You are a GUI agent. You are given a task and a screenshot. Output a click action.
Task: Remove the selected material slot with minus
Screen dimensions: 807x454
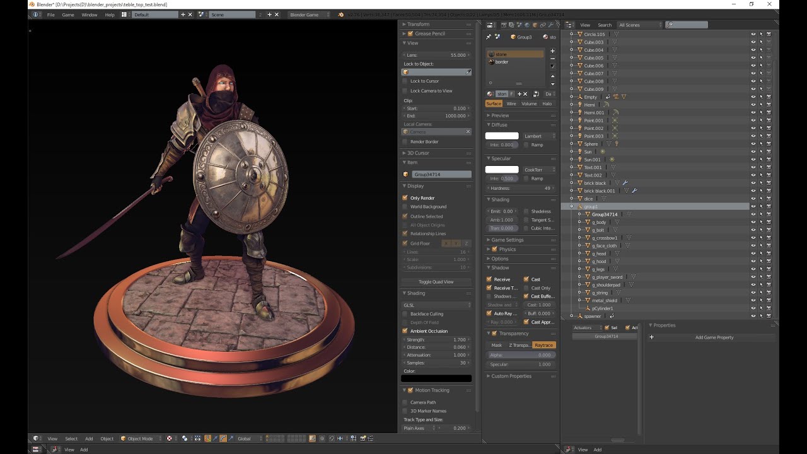[553, 58]
